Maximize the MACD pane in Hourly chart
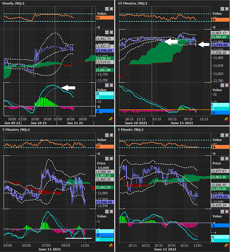This screenshot has width=230, height=252. [x=107, y=85]
